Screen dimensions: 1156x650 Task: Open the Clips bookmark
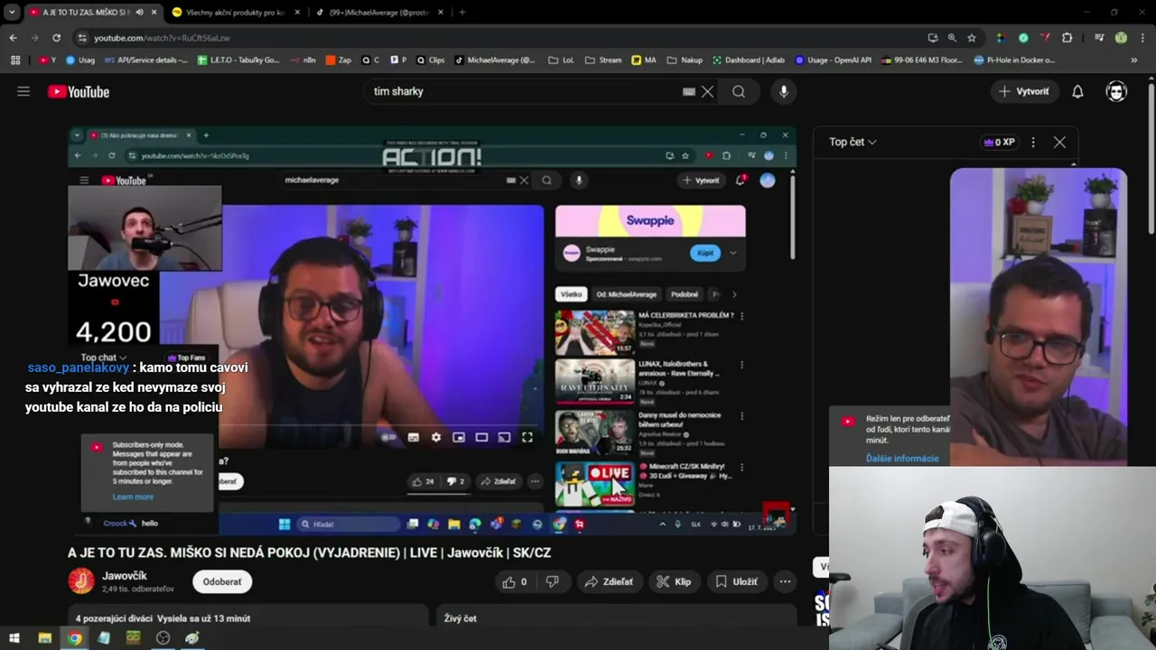430,60
